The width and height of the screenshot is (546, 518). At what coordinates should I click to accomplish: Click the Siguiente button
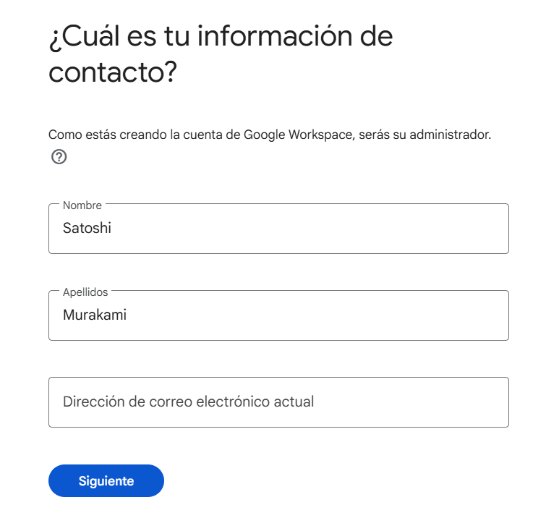pos(106,480)
